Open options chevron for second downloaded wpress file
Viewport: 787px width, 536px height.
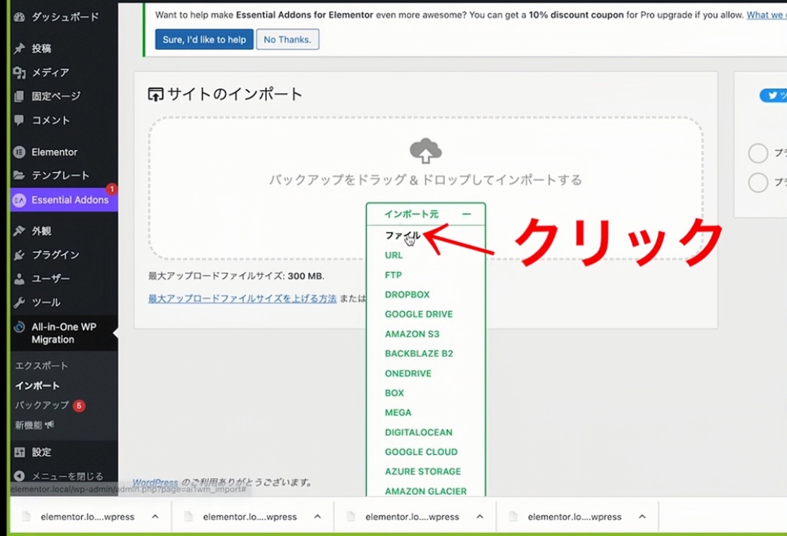[x=317, y=517]
